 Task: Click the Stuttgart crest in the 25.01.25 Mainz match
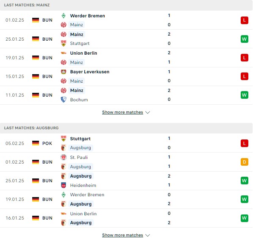pyautogui.click(x=64, y=43)
